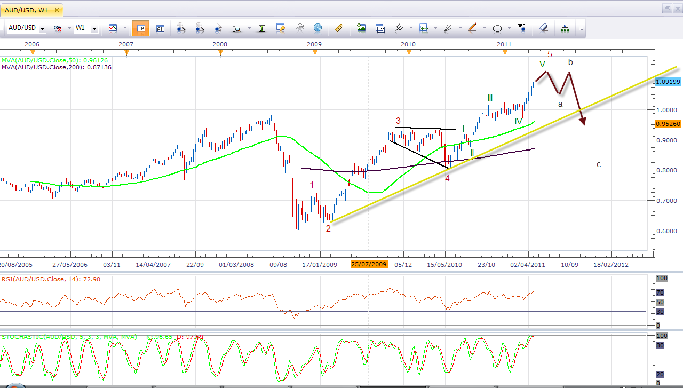Expand the Fibonacci tool dropdown arrow
The height and width of the screenshot is (388, 683).
436,28
